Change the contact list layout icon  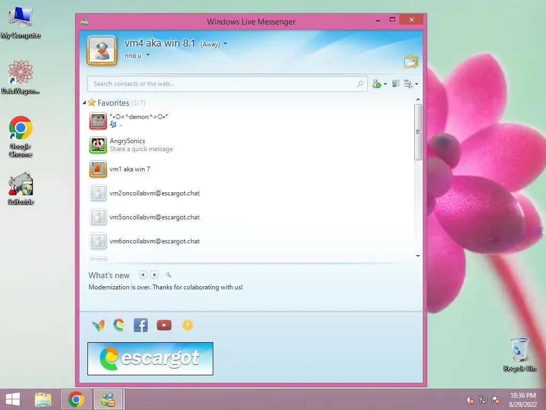point(396,84)
